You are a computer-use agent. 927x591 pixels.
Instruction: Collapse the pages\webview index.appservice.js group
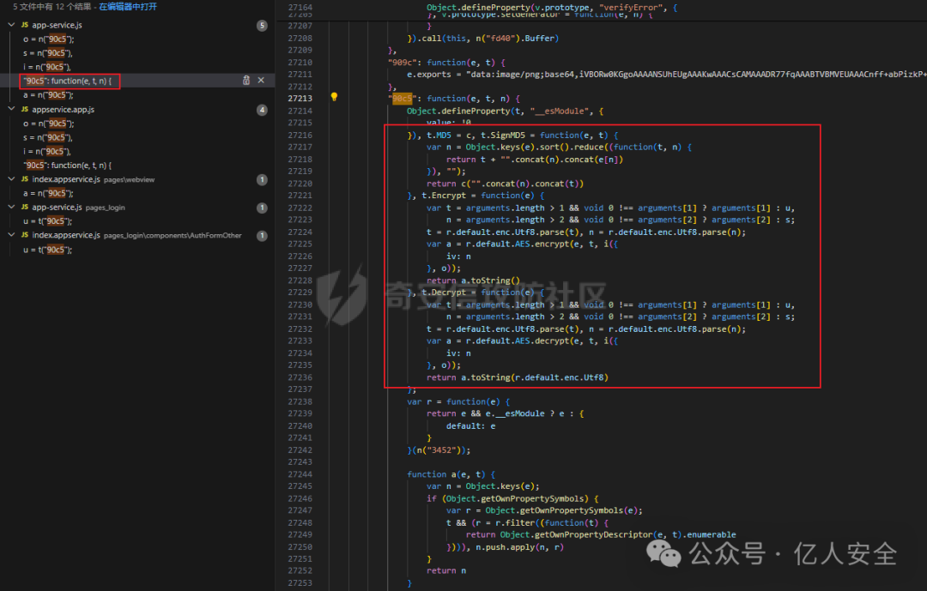pyautogui.click(x=11, y=179)
